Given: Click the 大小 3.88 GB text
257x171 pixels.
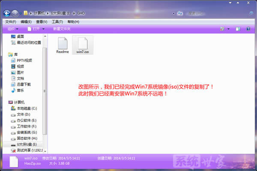Looking at the screenshot, I should point(60,163).
